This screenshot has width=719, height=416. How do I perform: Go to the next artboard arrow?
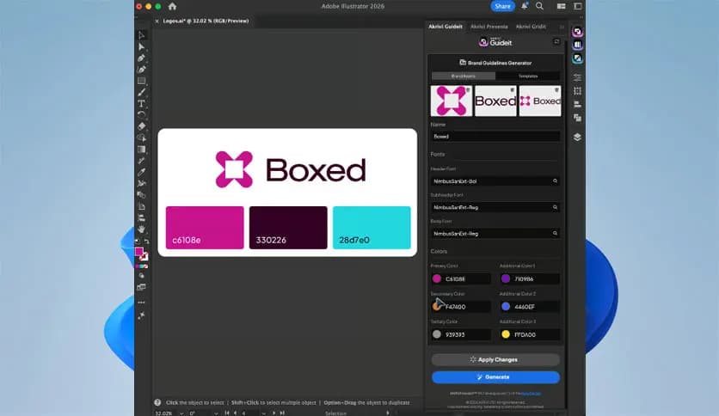pyautogui.click(x=273, y=413)
